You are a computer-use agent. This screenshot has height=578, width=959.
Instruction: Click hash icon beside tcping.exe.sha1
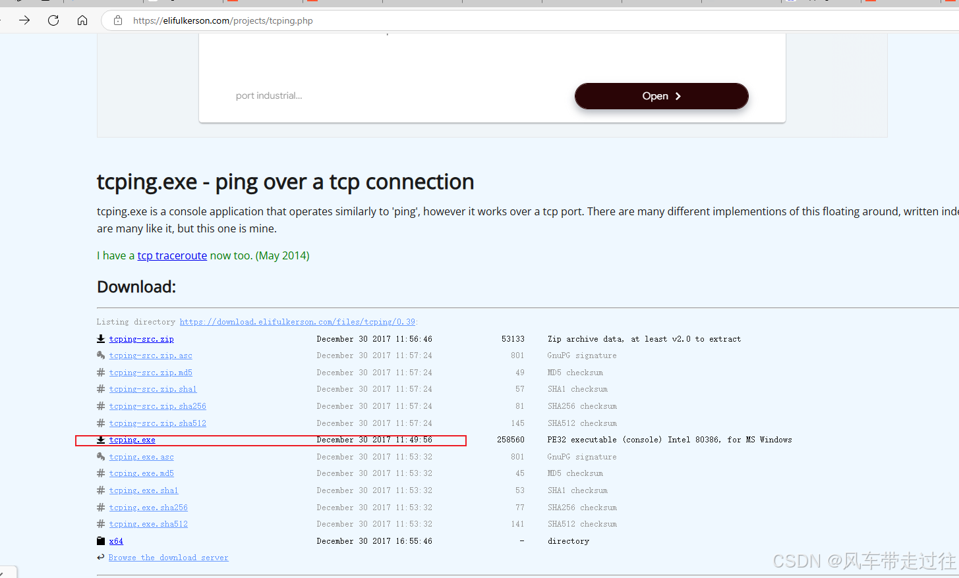pos(101,490)
